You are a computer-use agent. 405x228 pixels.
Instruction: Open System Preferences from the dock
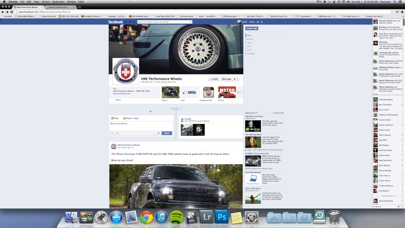click(x=252, y=217)
